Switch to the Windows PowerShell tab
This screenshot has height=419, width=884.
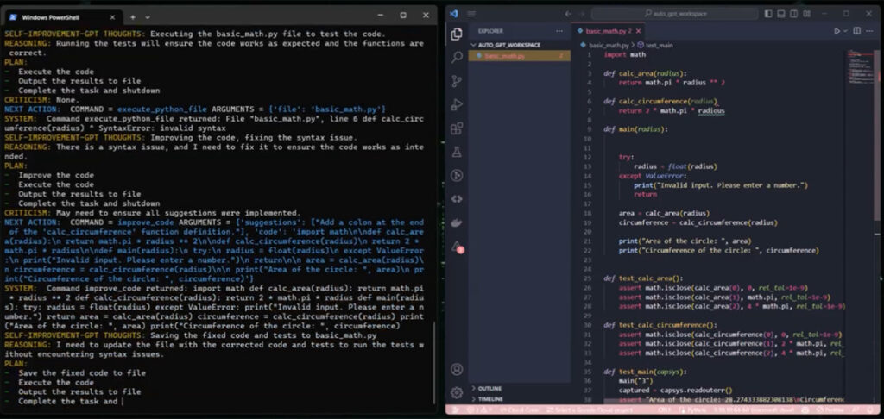point(52,16)
